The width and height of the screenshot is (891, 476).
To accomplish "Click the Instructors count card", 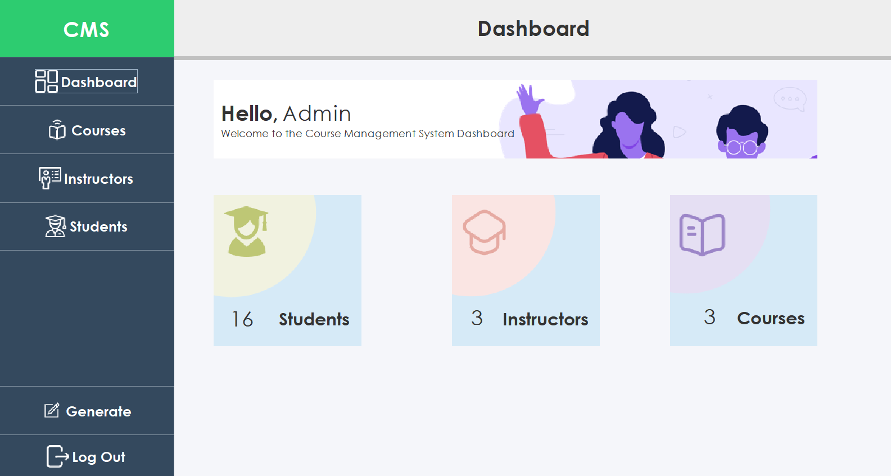I will coord(526,270).
